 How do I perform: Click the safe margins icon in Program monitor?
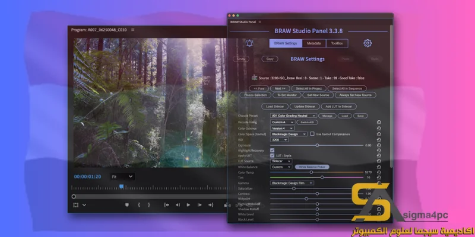point(76,205)
